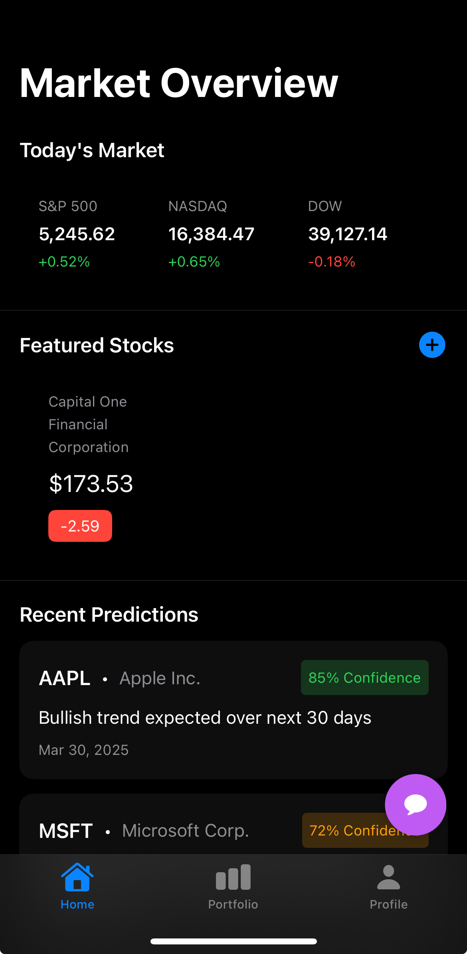
Task: Tap the red -2.59 change badge
Action: pos(80,526)
